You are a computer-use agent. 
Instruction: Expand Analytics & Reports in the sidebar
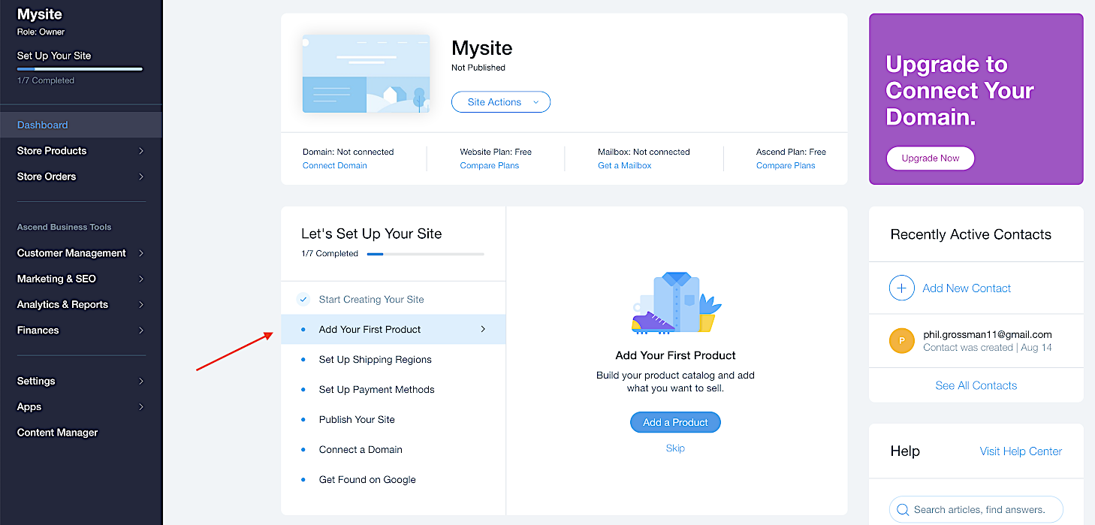pyautogui.click(x=80, y=304)
